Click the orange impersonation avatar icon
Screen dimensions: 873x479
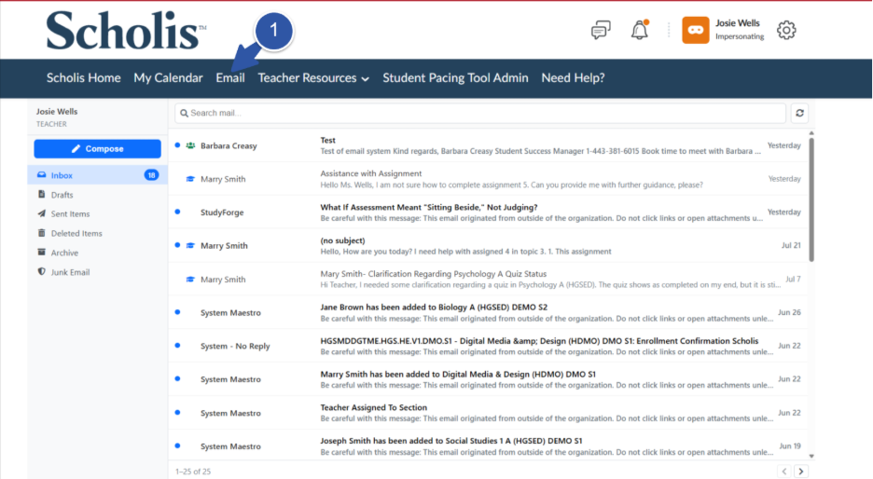696,30
